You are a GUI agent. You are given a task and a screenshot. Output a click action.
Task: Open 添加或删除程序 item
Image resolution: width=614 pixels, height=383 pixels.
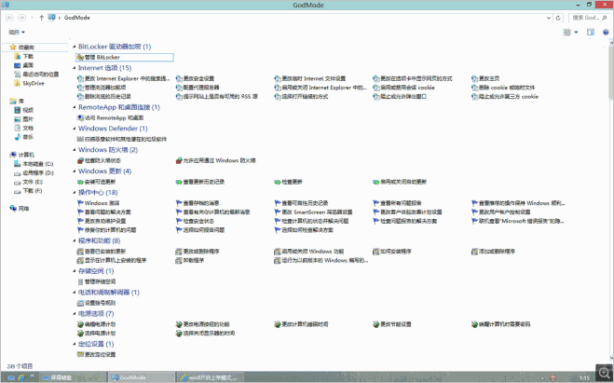coord(494,251)
